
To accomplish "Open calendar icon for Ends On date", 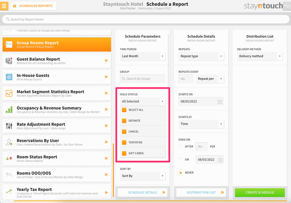I will pos(221,160).
